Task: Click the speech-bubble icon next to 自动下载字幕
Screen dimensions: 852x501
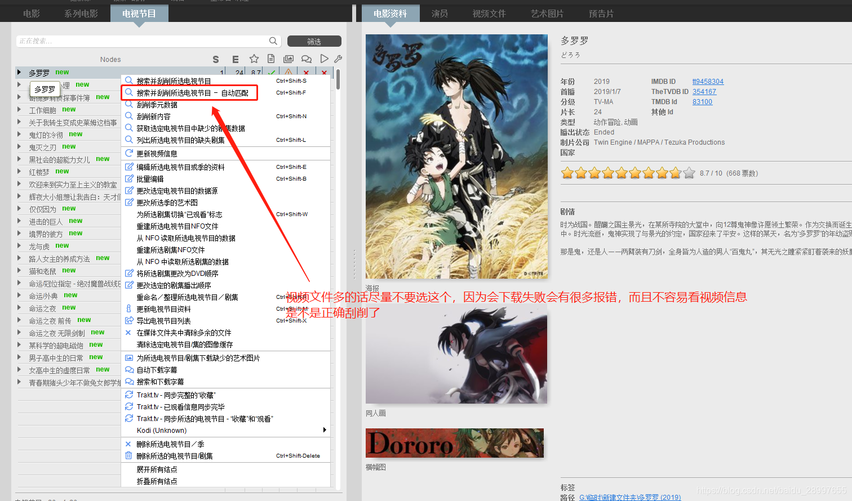Action: [x=129, y=370]
